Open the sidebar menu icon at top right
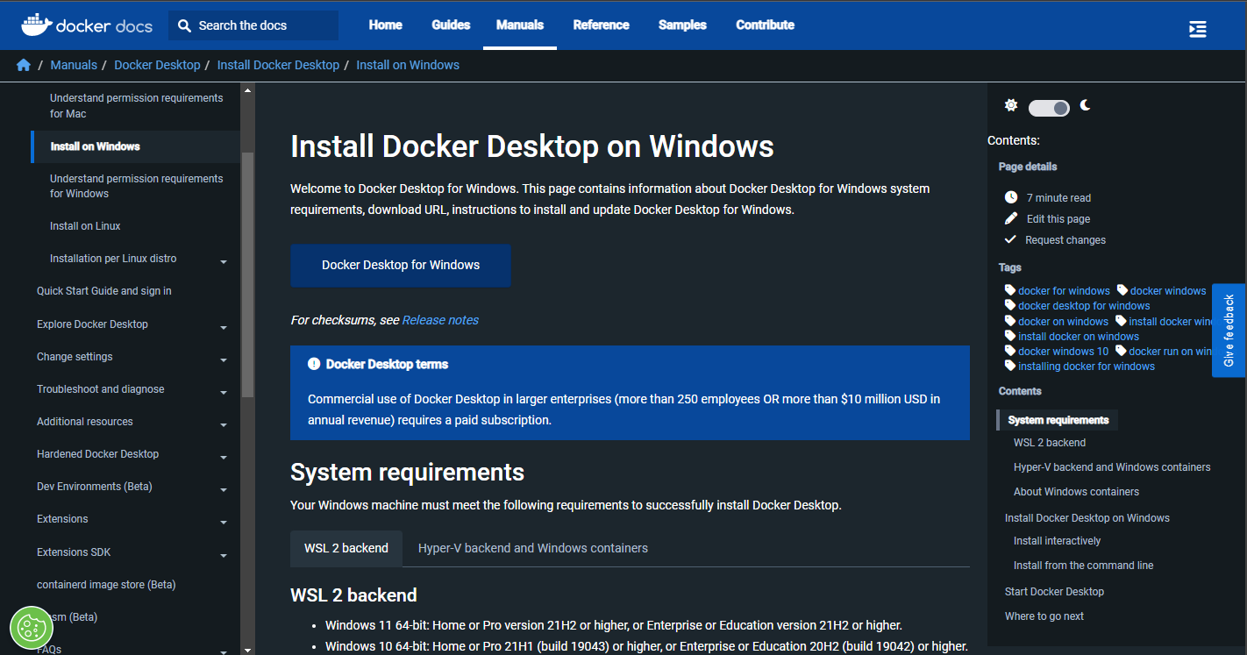Image resolution: width=1247 pixels, height=655 pixels. pos(1198,29)
